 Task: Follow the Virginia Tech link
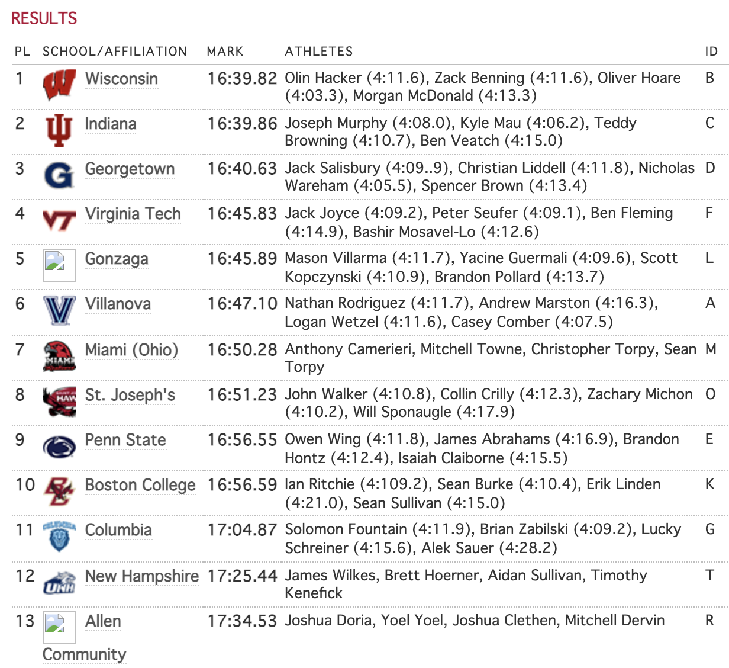(x=133, y=214)
